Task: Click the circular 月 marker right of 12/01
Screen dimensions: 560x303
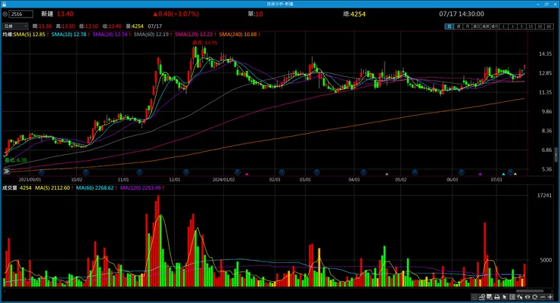Action: [186, 172]
